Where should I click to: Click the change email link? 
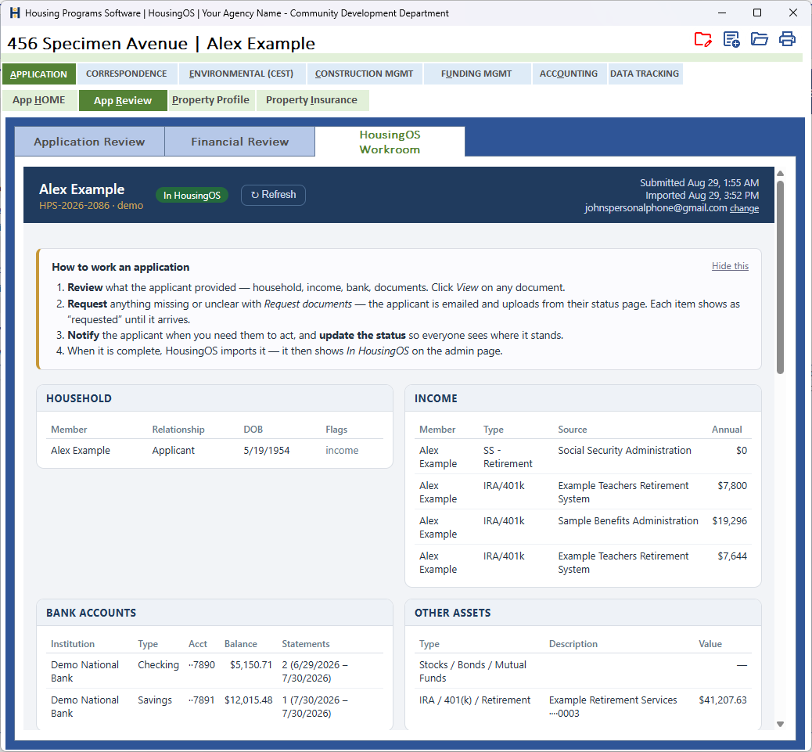[744, 208]
